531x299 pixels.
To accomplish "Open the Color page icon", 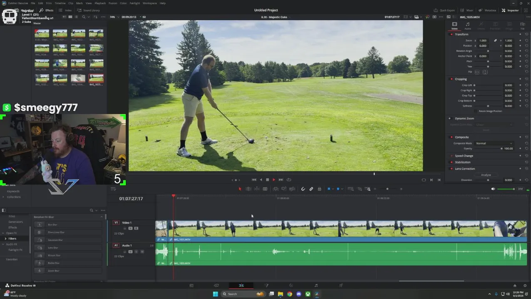I will pyautogui.click(x=291, y=285).
